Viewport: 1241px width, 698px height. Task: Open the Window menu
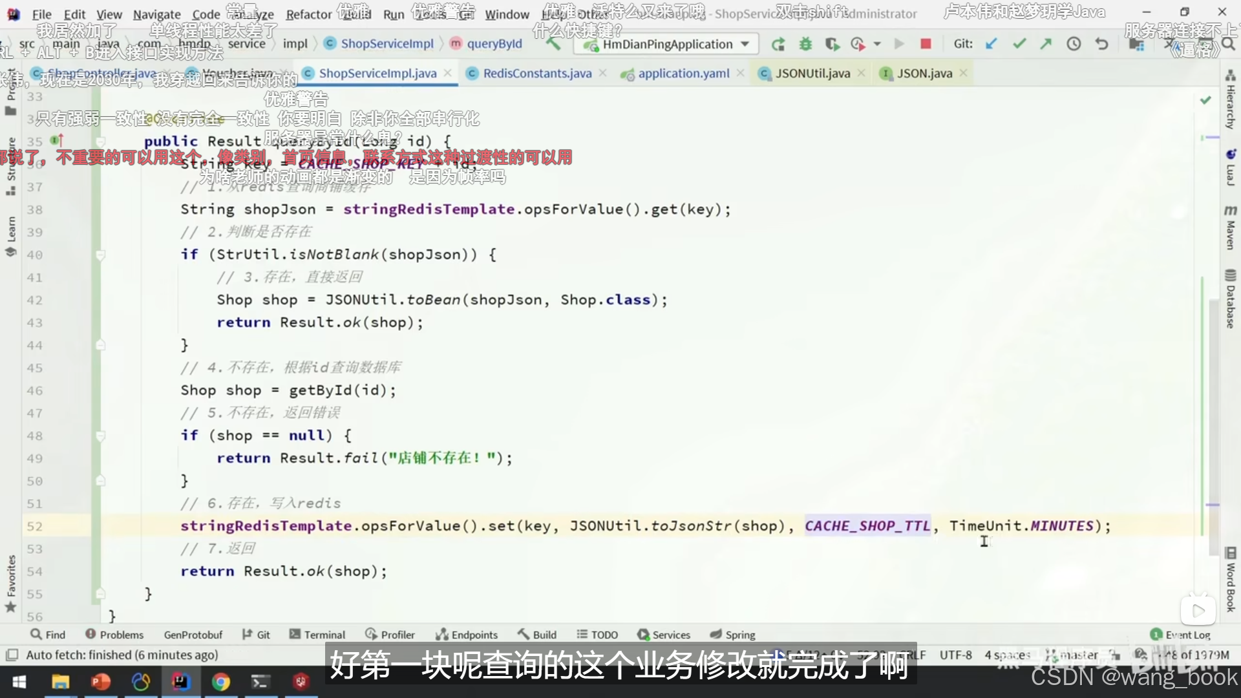coord(507,14)
